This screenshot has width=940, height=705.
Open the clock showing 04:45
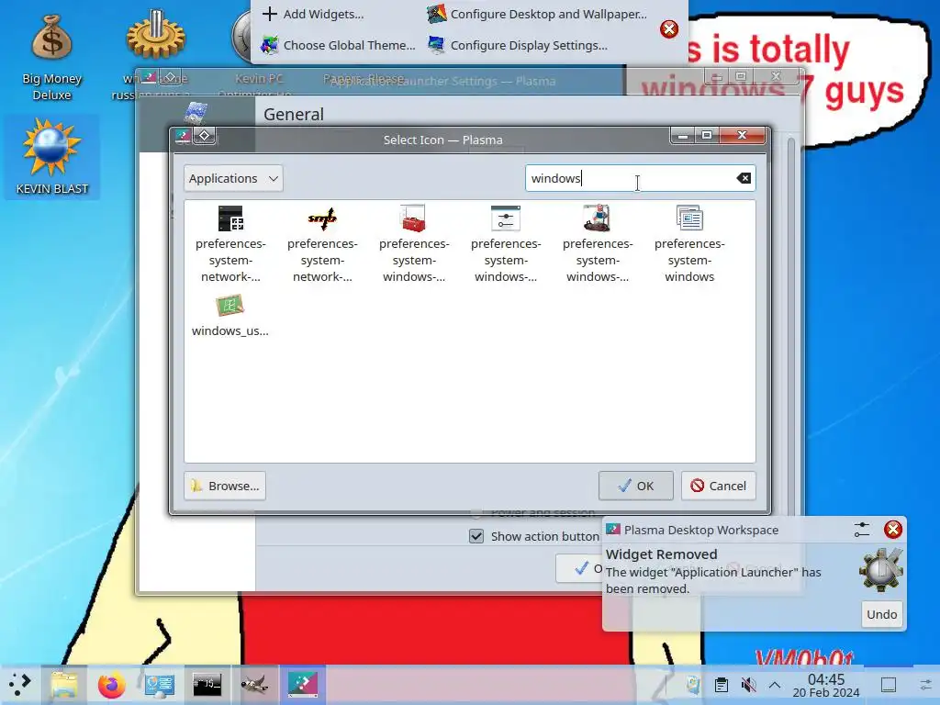click(x=826, y=685)
